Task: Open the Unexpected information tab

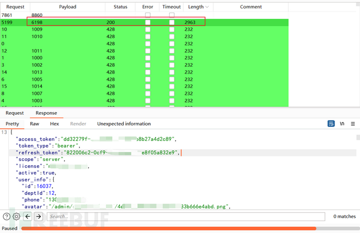Action: tap(124, 124)
